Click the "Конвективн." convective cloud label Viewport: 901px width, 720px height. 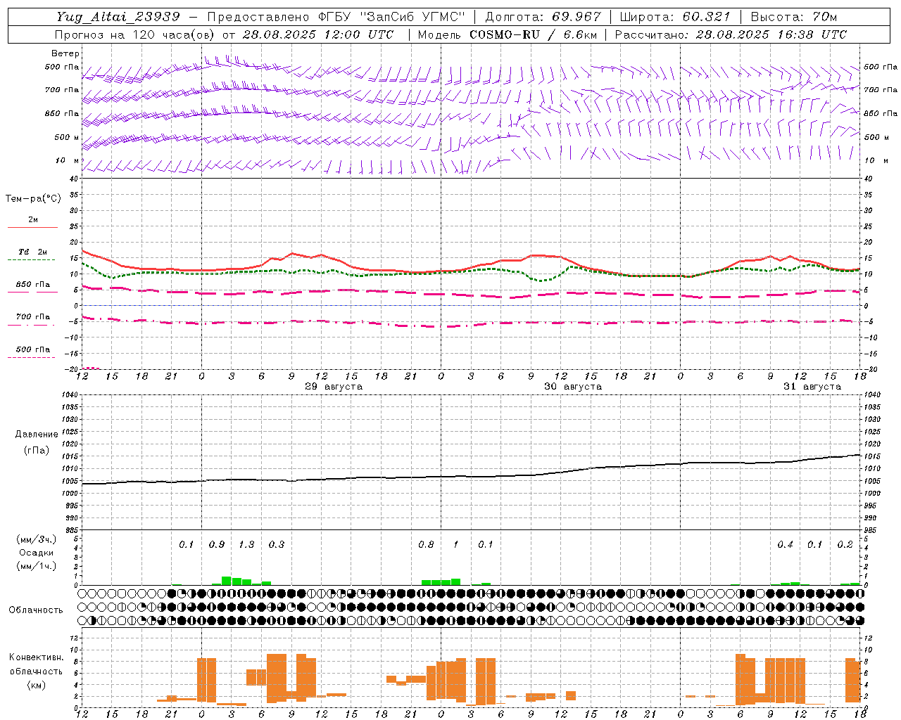click(36, 657)
